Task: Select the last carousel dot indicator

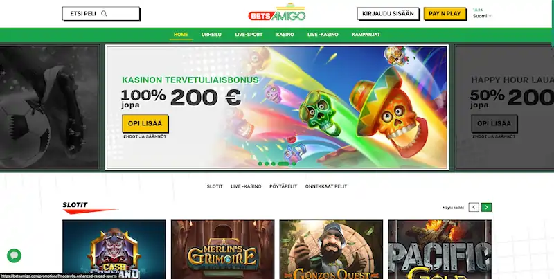Action: 294,164
